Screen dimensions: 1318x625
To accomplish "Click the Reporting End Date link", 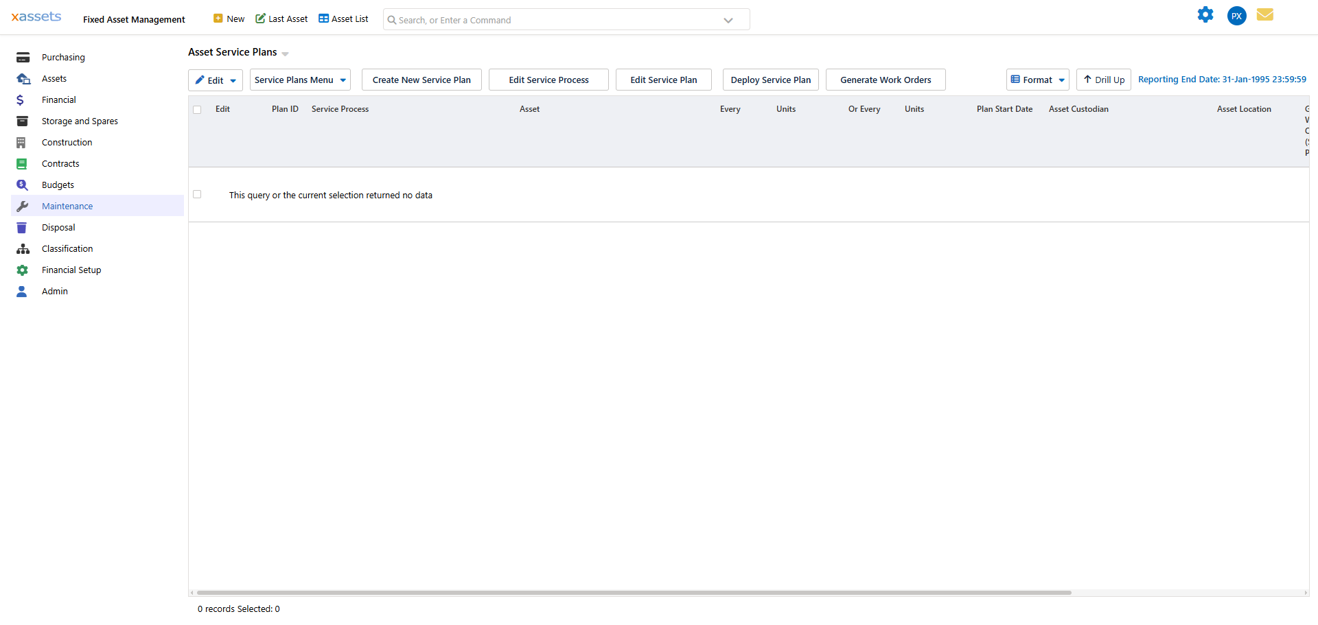I will 1223,79.
